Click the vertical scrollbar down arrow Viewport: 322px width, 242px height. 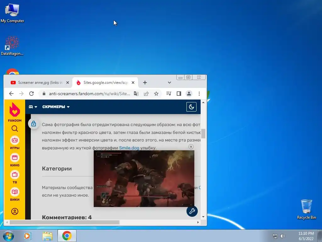click(x=203, y=217)
